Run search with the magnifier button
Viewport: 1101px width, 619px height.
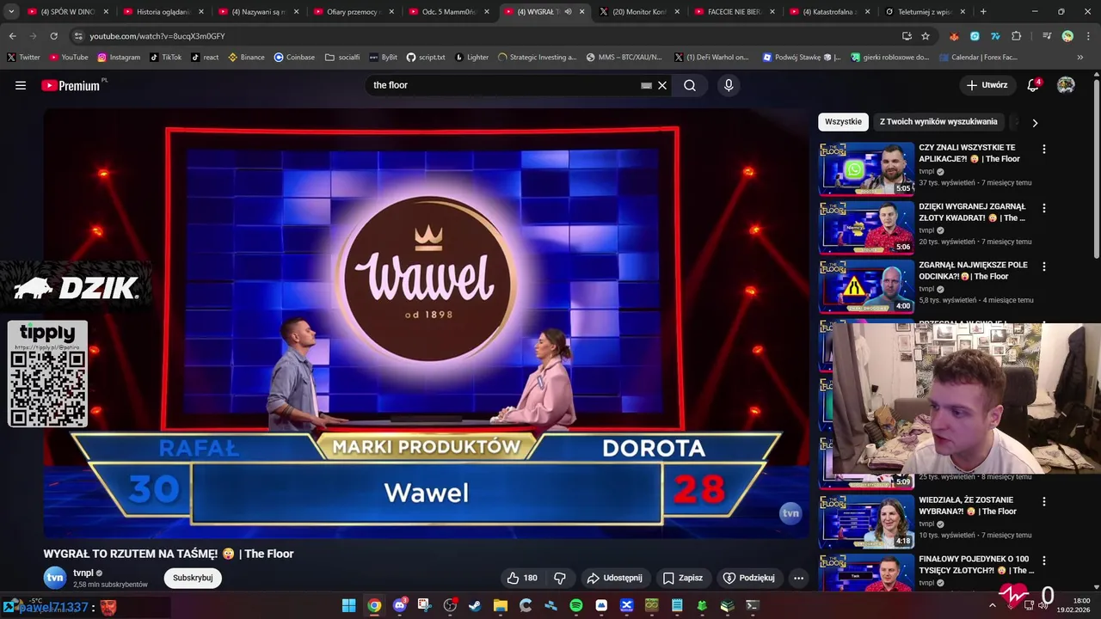(x=690, y=85)
